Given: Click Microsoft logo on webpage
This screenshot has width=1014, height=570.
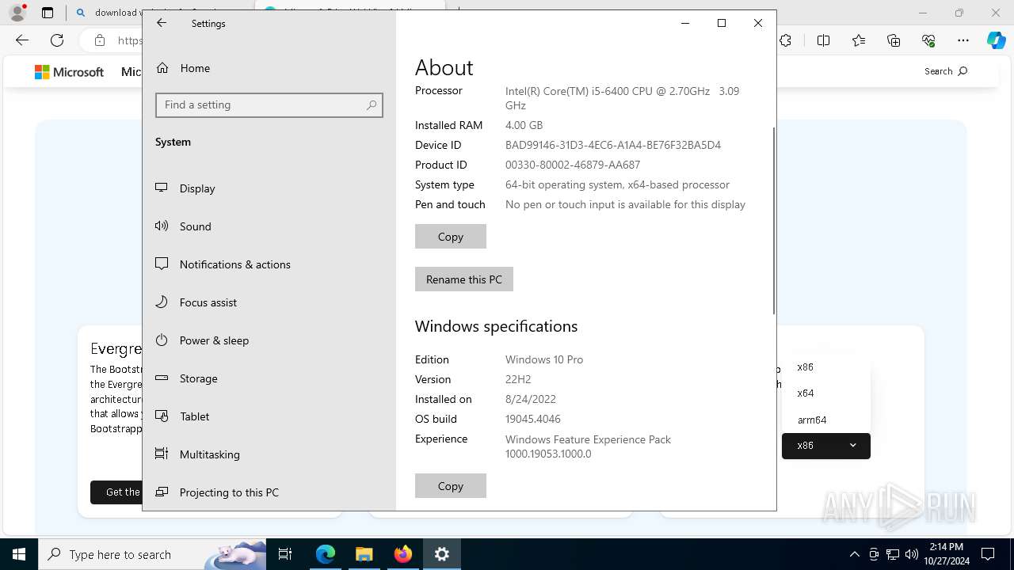Looking at the screenshot, I should (x=69, y=72).
